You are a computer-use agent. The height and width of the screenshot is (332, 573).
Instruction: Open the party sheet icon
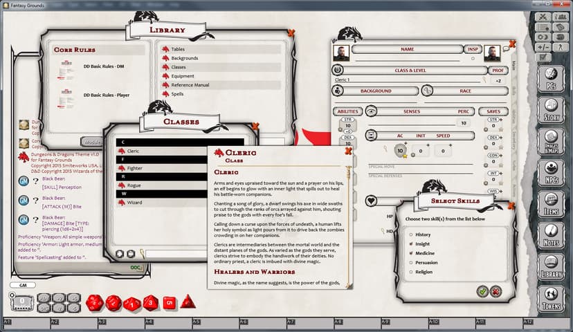coord(559,17)
